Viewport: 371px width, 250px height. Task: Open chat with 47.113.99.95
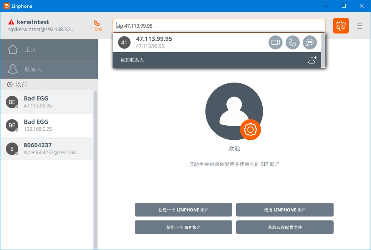tap(310, 42)
